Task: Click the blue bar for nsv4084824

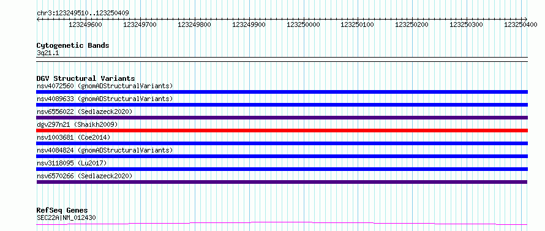Action: coord(282,156)
